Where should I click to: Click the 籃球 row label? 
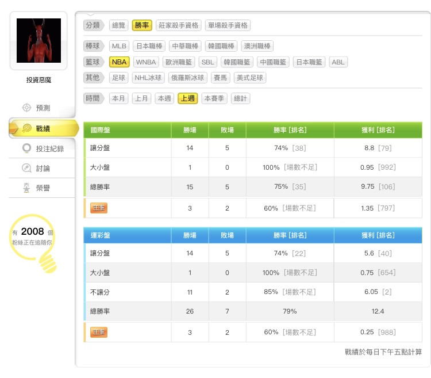(x=93, y=62)
